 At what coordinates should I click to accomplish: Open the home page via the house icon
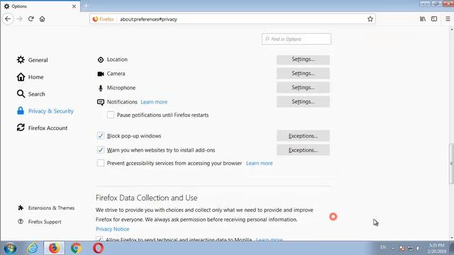[43, 19]
